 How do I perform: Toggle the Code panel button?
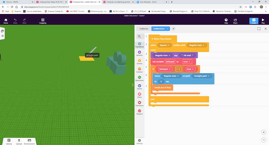click(254, 21)
